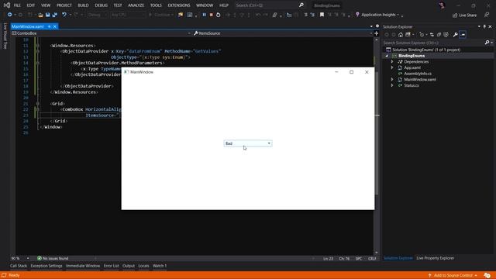The width and height of the screenshot is (496, 279).
Task: Click Collapse All icon in Solution Explorer
Action: (x=439, y=34)
